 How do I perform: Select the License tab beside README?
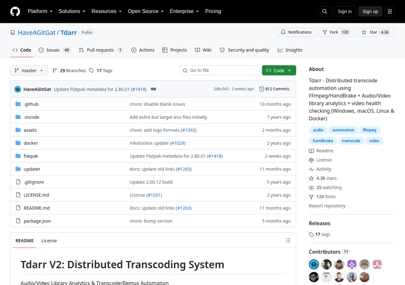tap(49, 241)
